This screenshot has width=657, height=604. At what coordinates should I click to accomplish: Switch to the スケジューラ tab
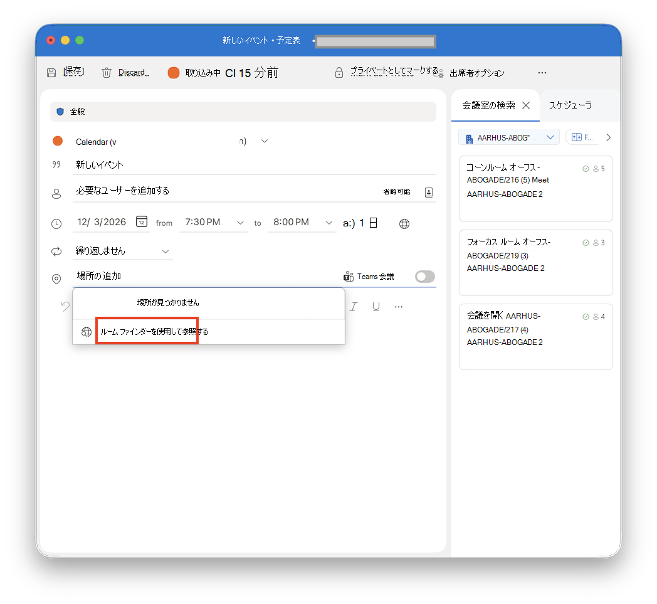(570, 105)
